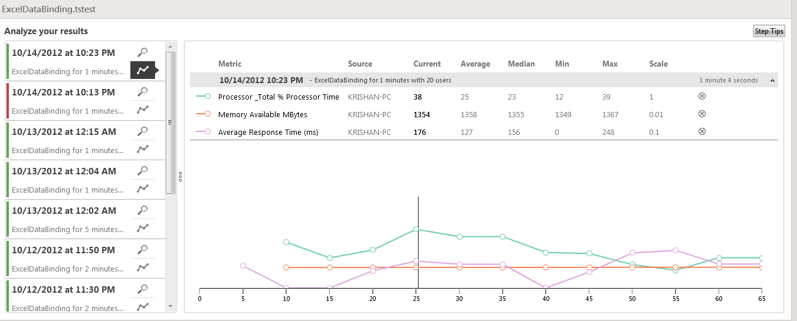The image size is (797, 321).
Task: Select the 10/14/2012 at 10:13 PM result
Action: click(64, 92)
